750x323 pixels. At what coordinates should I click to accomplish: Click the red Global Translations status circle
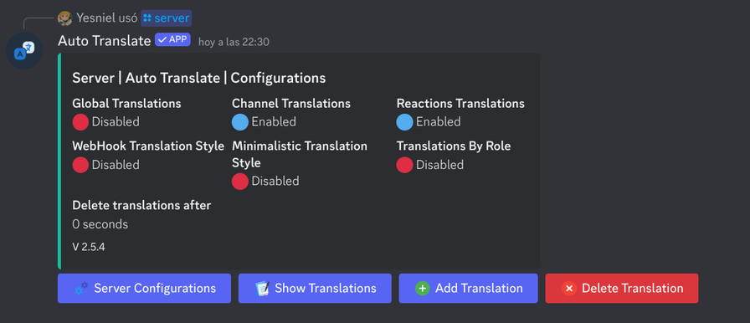(x=80, y=122)
